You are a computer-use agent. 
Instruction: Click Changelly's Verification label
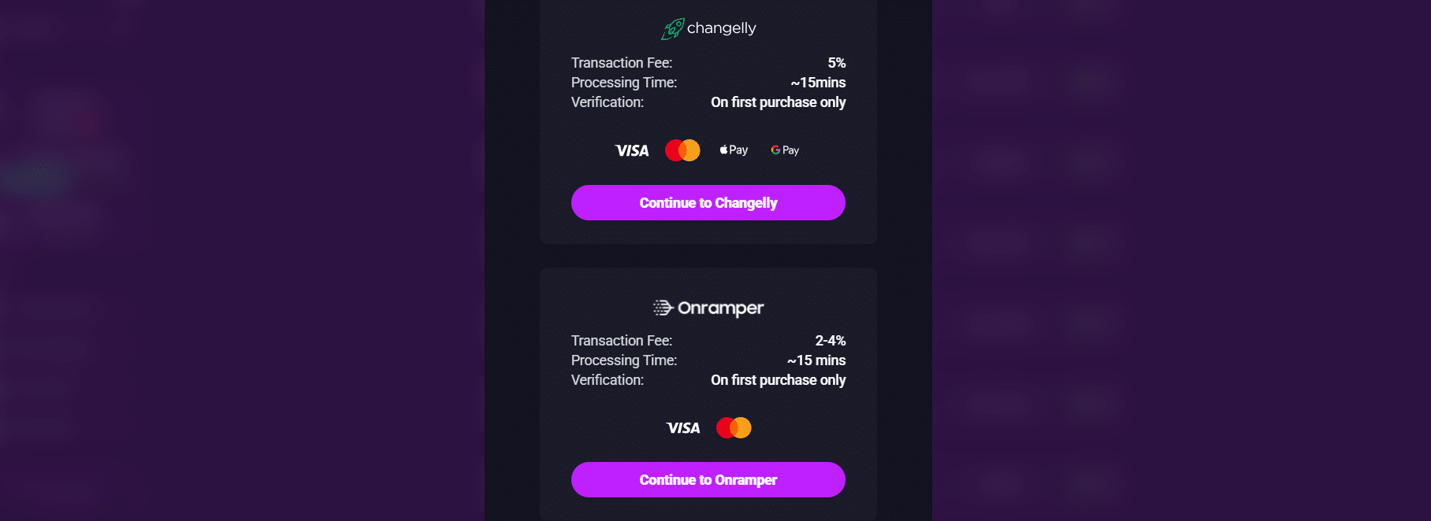[607, 102]
